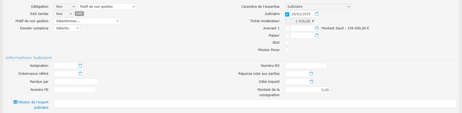The image size is (462, 113).
Task: Focus the Rendue par text field
Action: 76,82
